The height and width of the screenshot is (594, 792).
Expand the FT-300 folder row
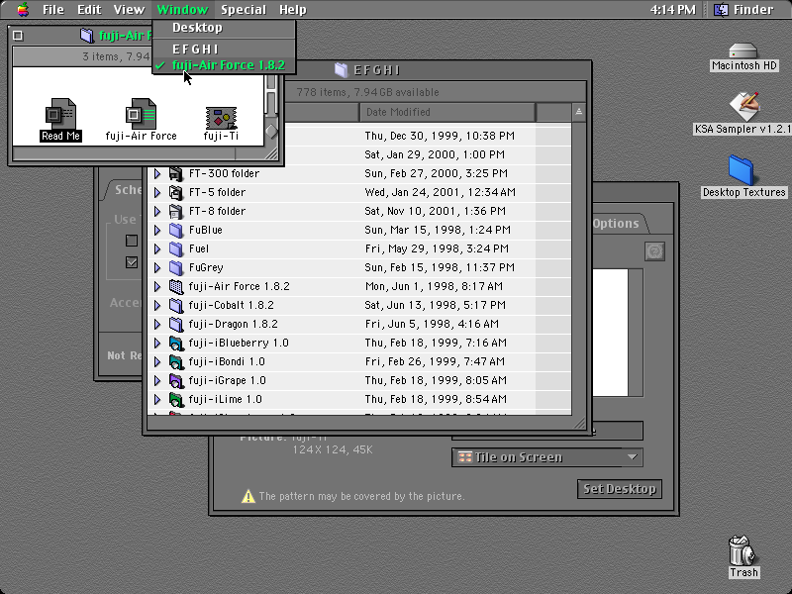[x=157, y=174]
